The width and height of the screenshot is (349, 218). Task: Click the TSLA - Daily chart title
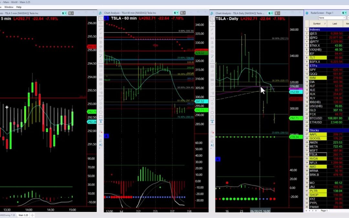click(227, 19)
